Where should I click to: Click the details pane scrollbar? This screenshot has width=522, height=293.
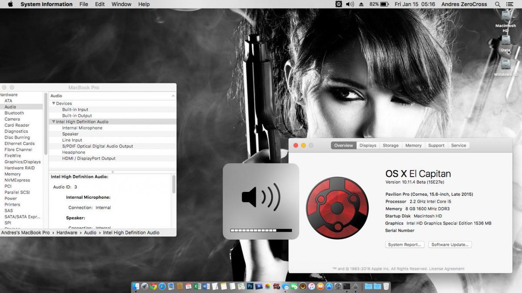click(174, 184)
